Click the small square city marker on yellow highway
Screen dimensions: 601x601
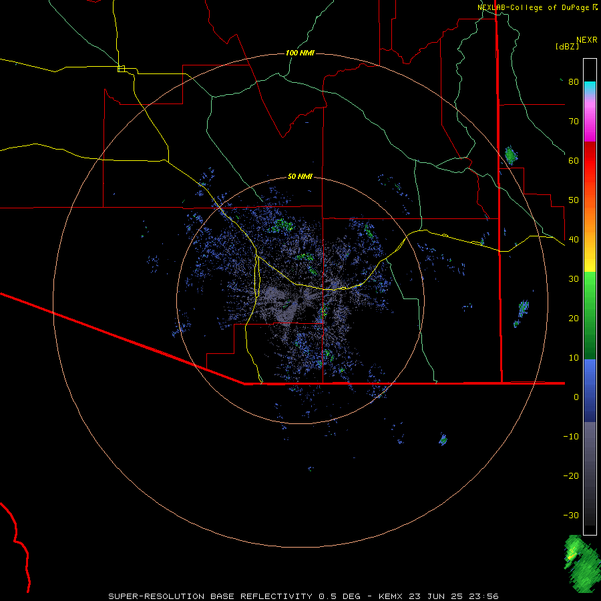(121, 69)
